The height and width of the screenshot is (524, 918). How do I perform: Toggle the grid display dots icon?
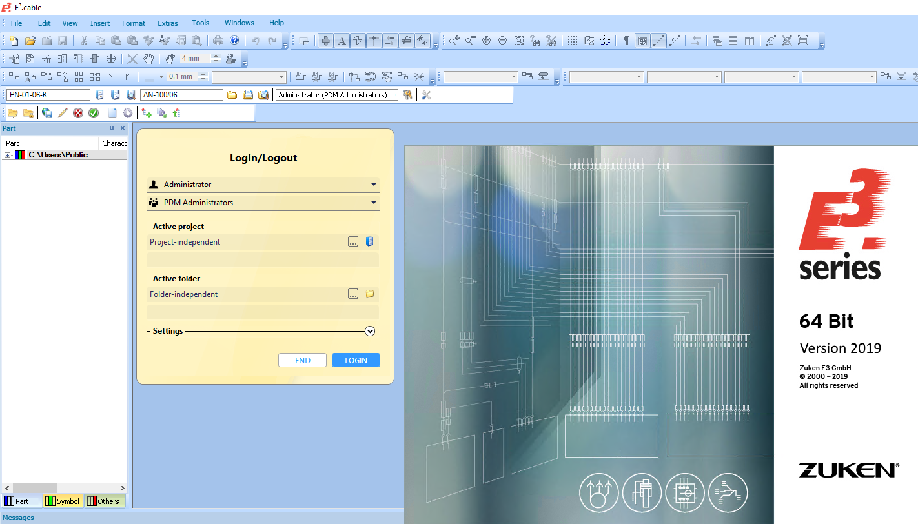tap(573, 41)
